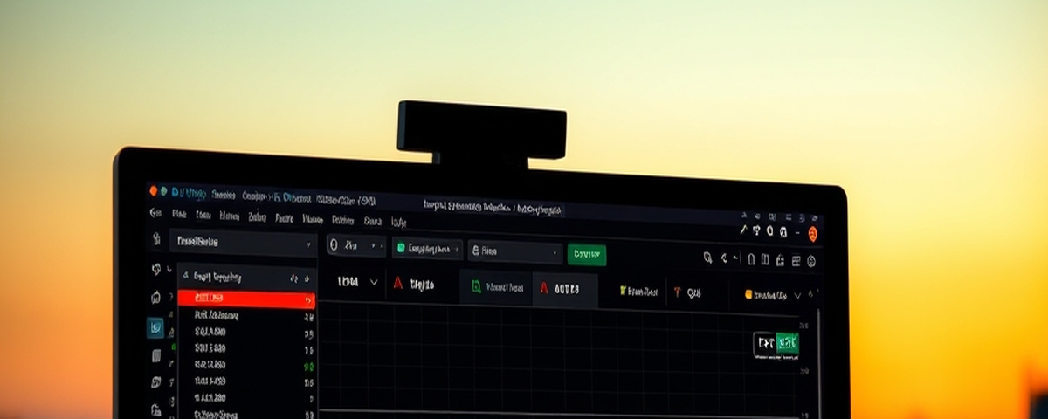The image size is (1048, 419).
Task: Click the circled icon at far right toolbar
Action: pos(811,261)
